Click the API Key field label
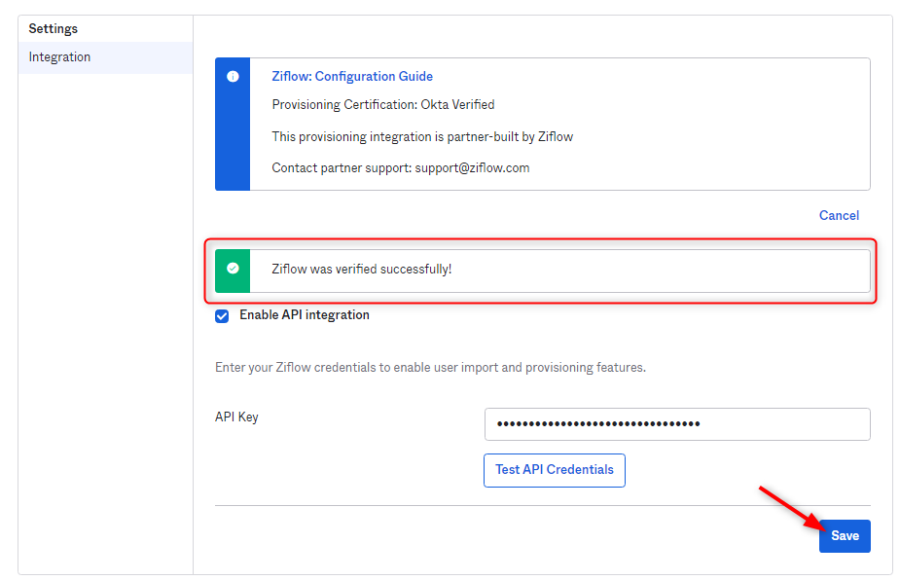This screenshot has height=580, width=900. (x=236, y=417)
